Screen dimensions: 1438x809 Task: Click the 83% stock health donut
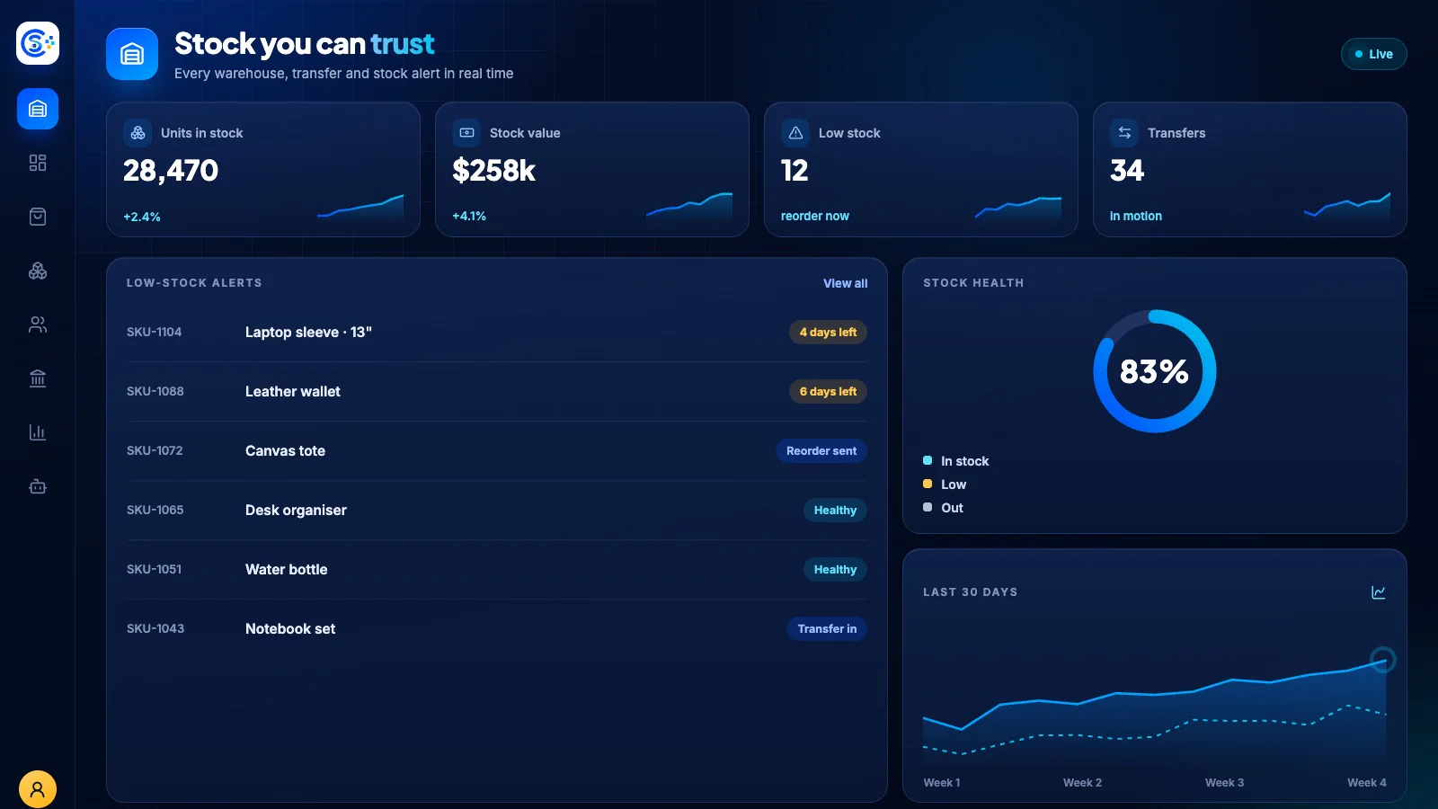point(1155,371)
